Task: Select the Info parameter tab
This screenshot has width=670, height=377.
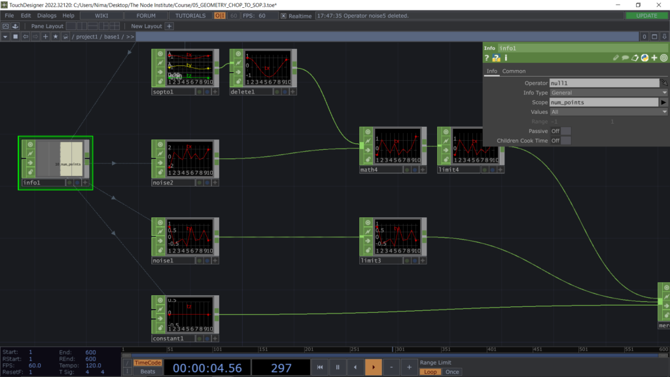Action: (492, 71)
